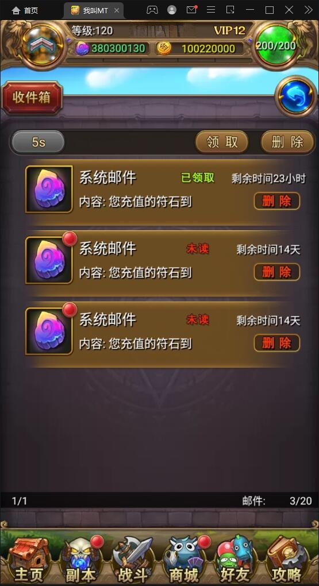Expand the double-arrow emulator sidebar
This screenshot has height=586, width=319.
(x=309, y=10)
